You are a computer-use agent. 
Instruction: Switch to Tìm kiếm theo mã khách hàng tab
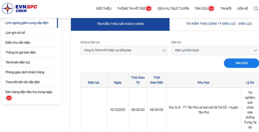[120, 24]
